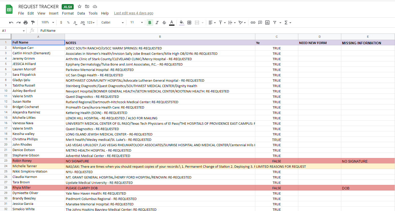Format cells as percent
Image resolution: width=395 pixels, height=211 pixels.
coord(68,23)
